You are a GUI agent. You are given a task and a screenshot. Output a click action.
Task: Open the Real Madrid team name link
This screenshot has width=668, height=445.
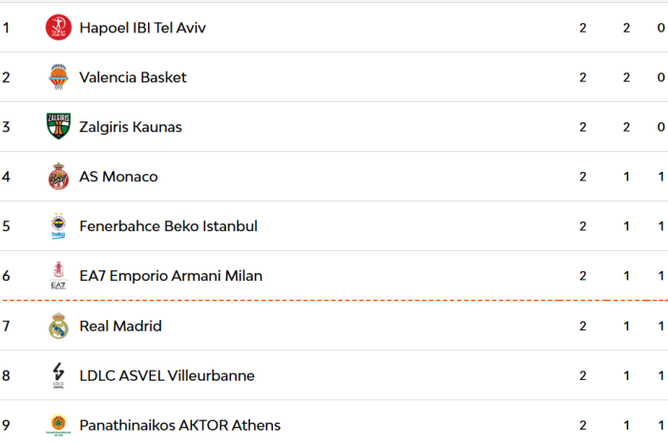(120, 326)
